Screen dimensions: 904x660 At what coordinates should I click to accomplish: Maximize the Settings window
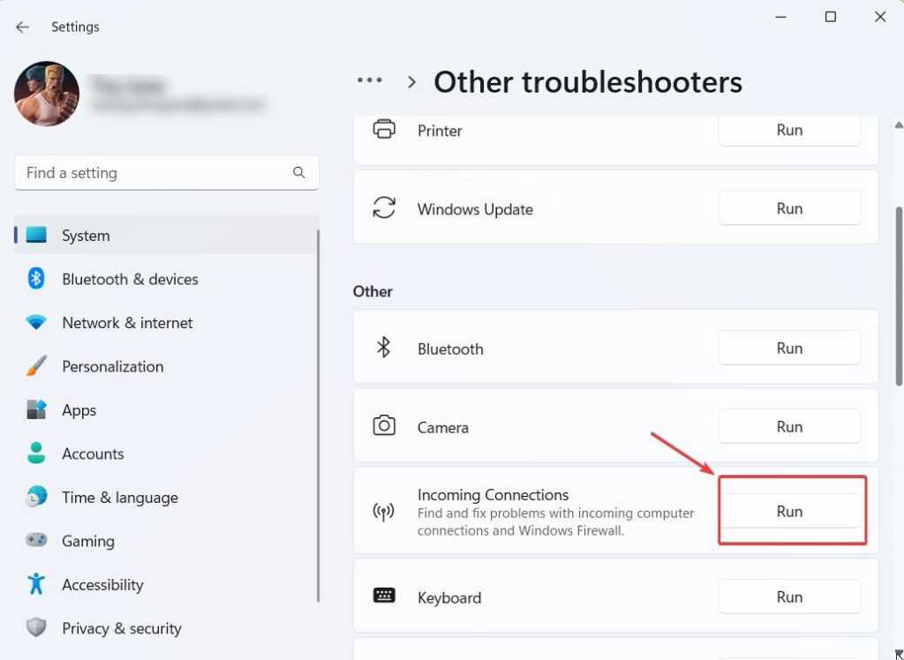[830, 17]
